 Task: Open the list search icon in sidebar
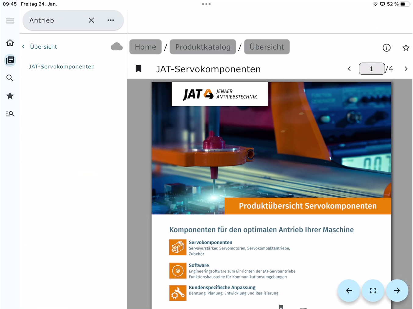[10, 114]
